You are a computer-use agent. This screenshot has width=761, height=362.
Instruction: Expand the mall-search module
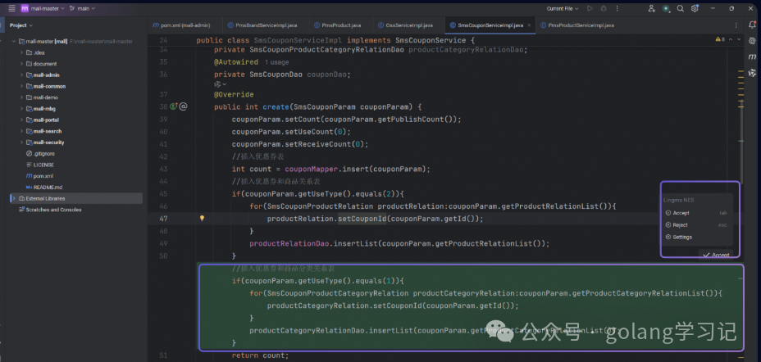(22, 131)
